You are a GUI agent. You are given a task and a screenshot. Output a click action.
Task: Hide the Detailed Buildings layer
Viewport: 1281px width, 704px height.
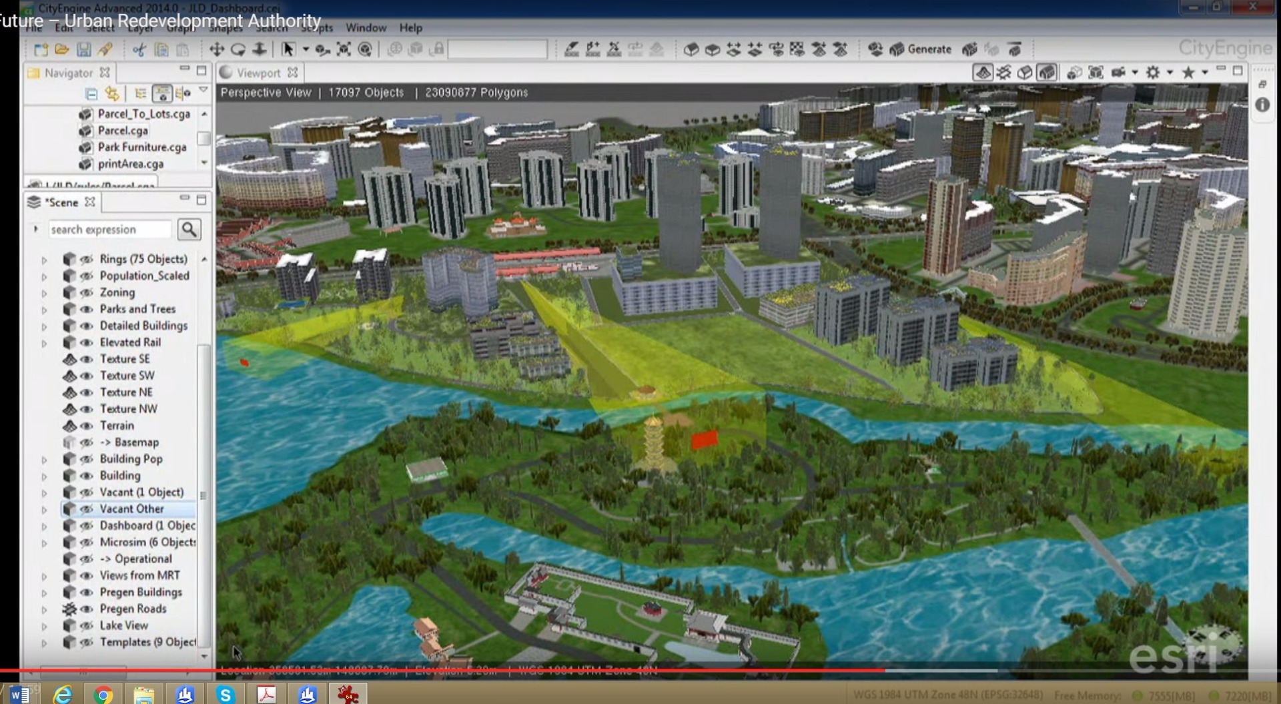(87, 326)
